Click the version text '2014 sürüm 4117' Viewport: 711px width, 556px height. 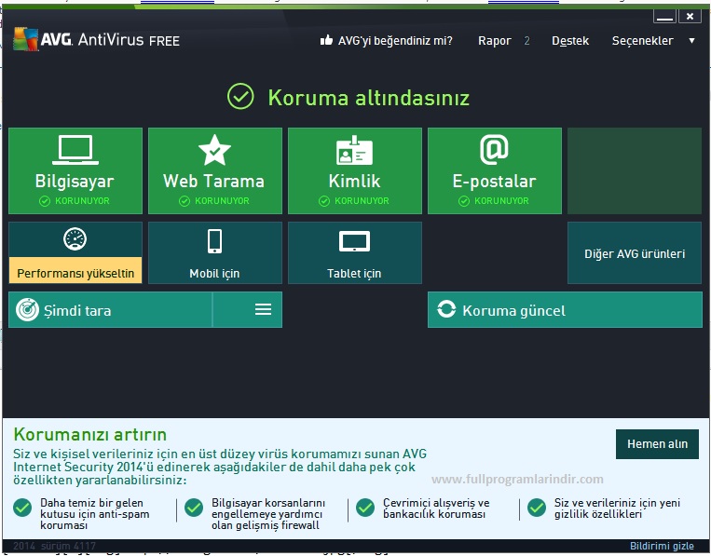pos(54,546)
